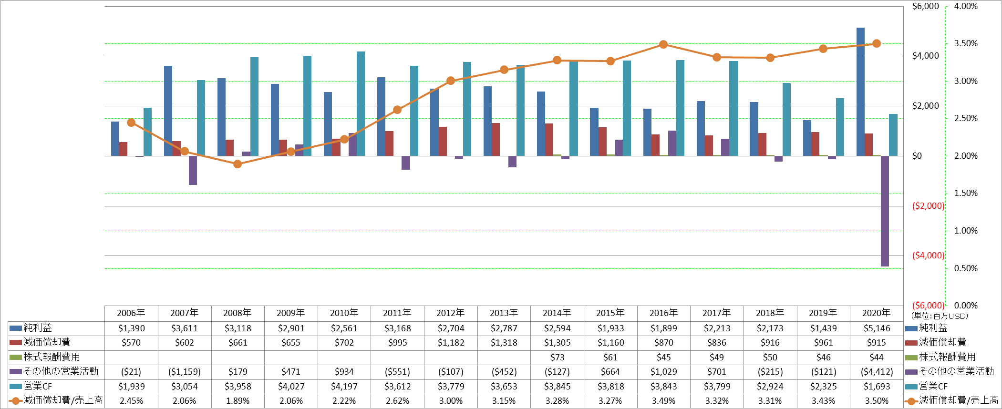Select the ratio cell showing 1.89%
The height and width of the screenshot is (409, 1002).
click(x=238, y=401)
